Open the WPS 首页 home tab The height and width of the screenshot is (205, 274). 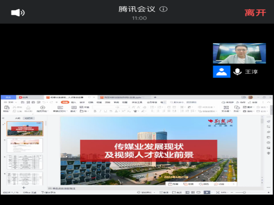[x=8, y=97]
